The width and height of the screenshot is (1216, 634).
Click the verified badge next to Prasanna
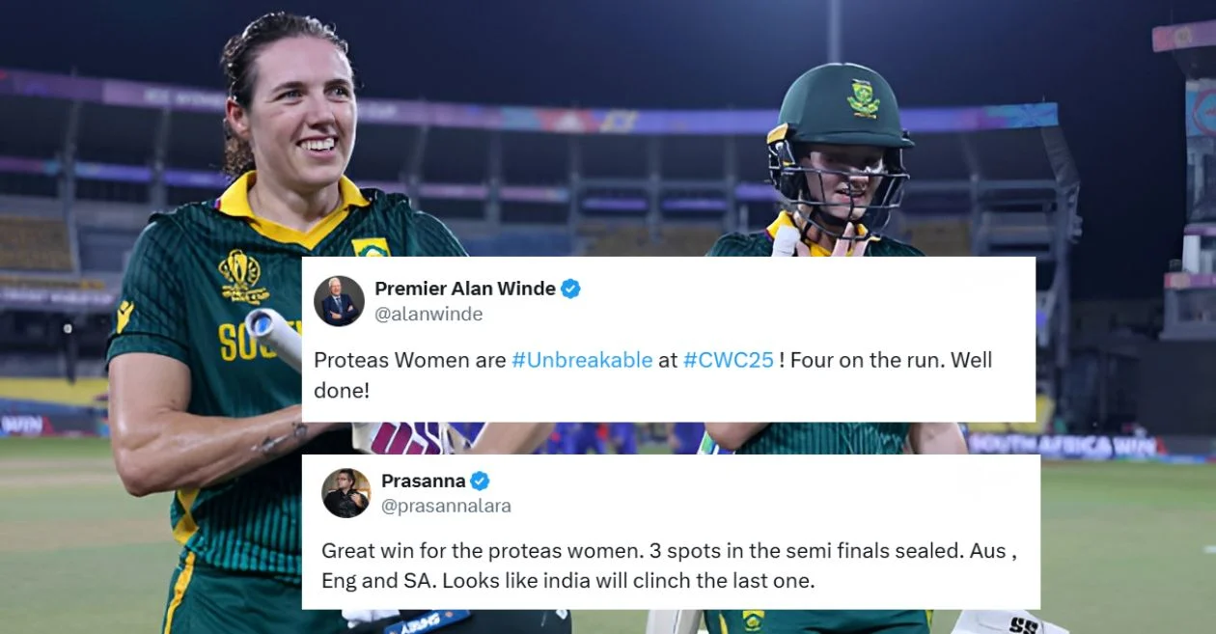(x=480, y=481)
